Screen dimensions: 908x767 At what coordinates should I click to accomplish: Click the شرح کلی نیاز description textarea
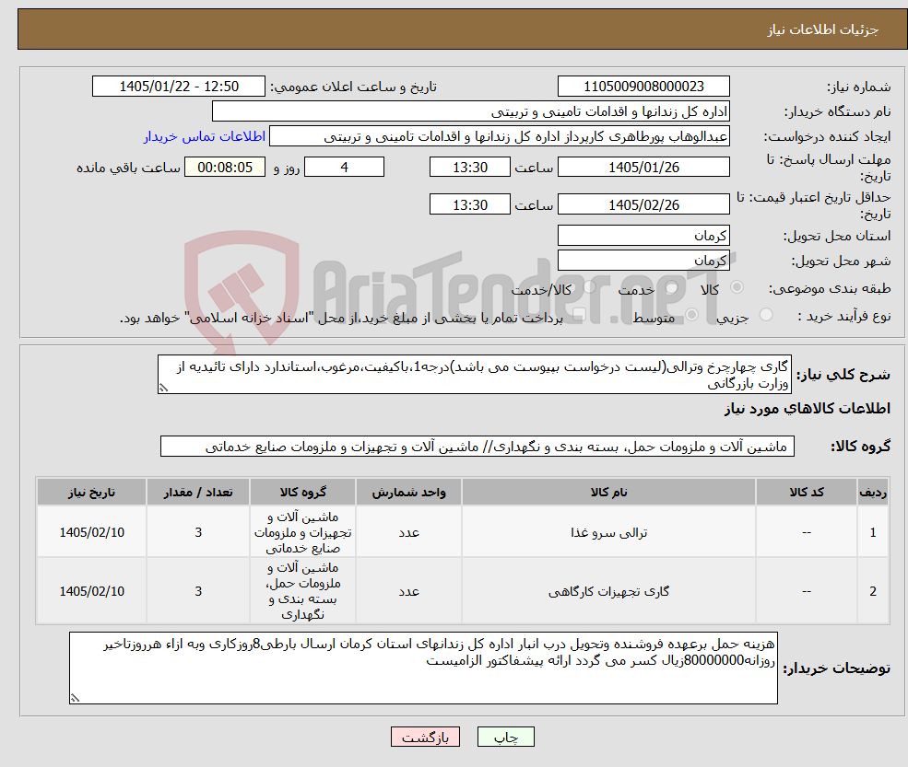pos(474,374)
